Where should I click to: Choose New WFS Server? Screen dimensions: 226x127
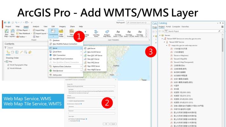(95, 63)
